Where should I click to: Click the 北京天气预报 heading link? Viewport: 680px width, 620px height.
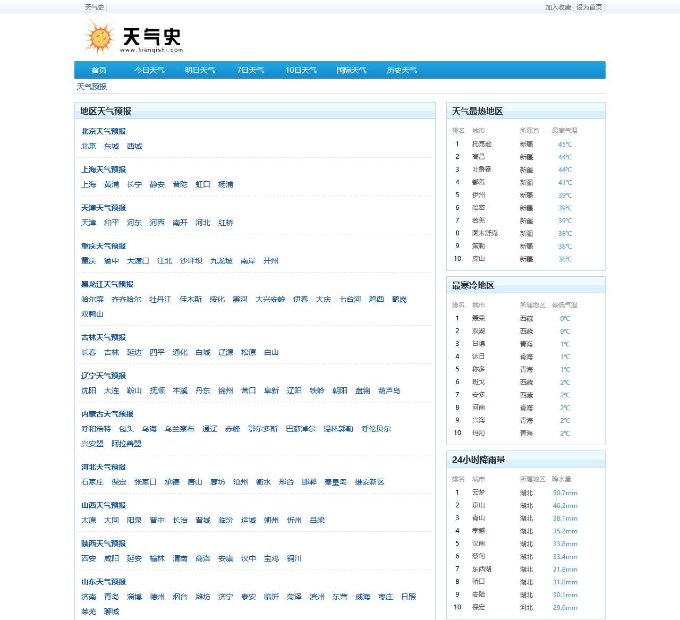[x=103, y=131]
